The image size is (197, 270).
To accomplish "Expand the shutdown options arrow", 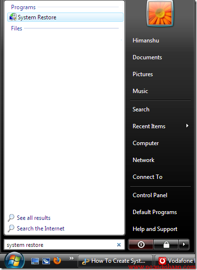I will 184,244.
